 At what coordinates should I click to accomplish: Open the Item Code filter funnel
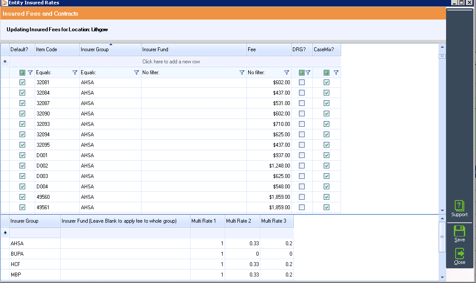click(75, 72)
